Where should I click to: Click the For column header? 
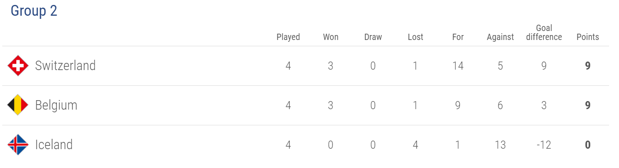tap(458, 37)
